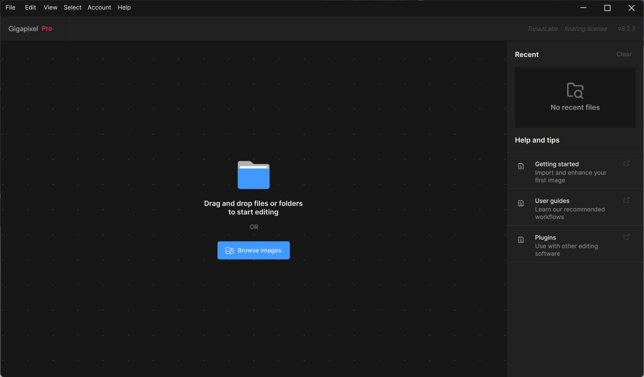Open the Getting started guide
The image size is (644, 377).
point(575,171)
